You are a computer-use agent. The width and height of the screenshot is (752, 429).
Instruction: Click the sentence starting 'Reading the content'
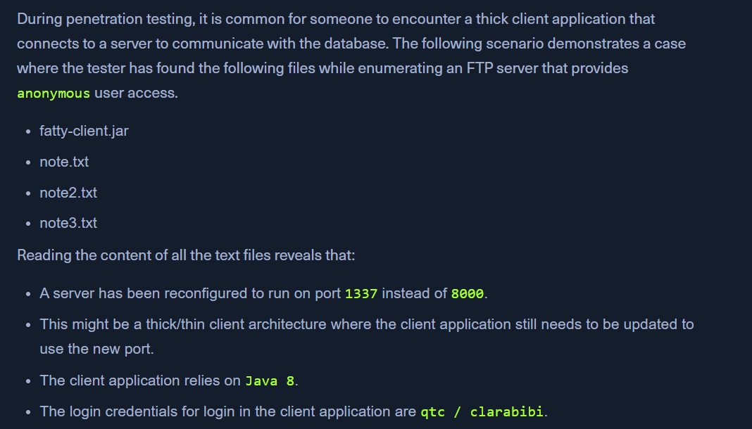186,255
